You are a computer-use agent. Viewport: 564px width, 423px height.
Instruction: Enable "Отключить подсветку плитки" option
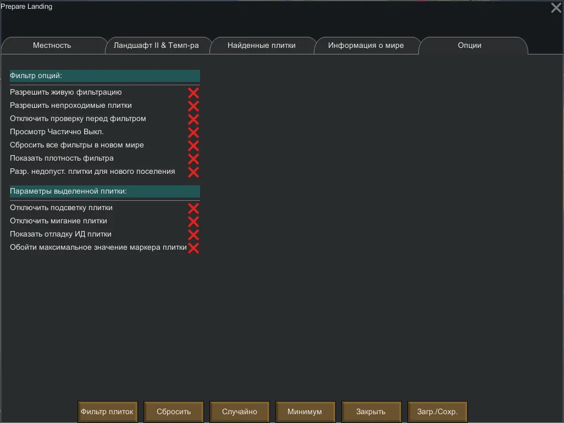(193, 208)
